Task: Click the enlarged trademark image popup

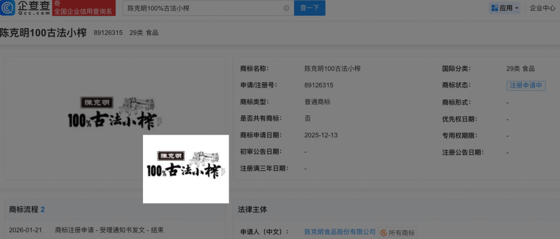Action: (185, 169)
